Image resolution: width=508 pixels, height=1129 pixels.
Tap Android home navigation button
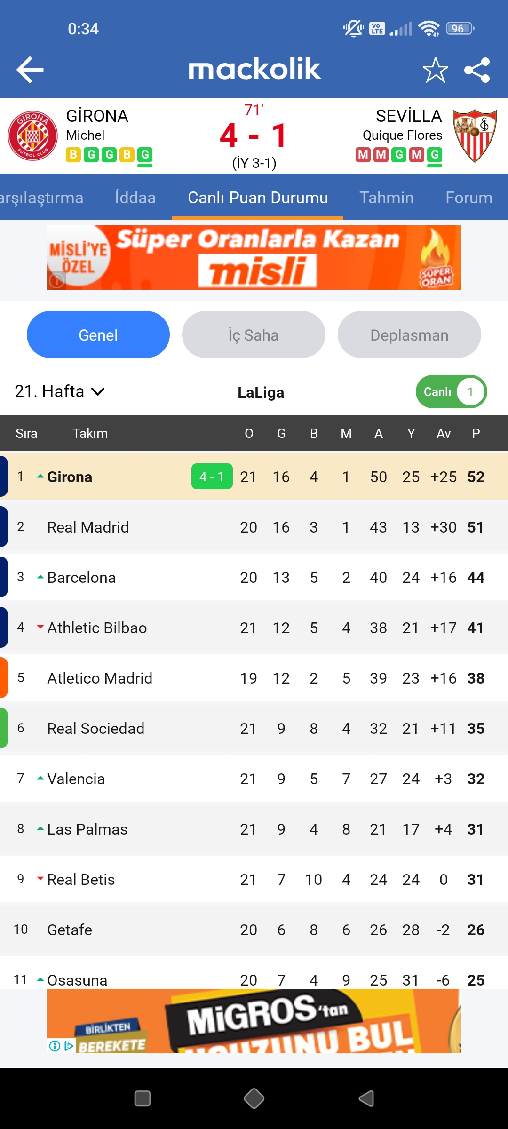254,1098
